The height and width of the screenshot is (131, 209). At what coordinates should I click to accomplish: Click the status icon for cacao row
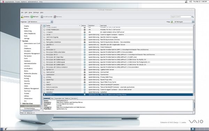coord(85,34)
